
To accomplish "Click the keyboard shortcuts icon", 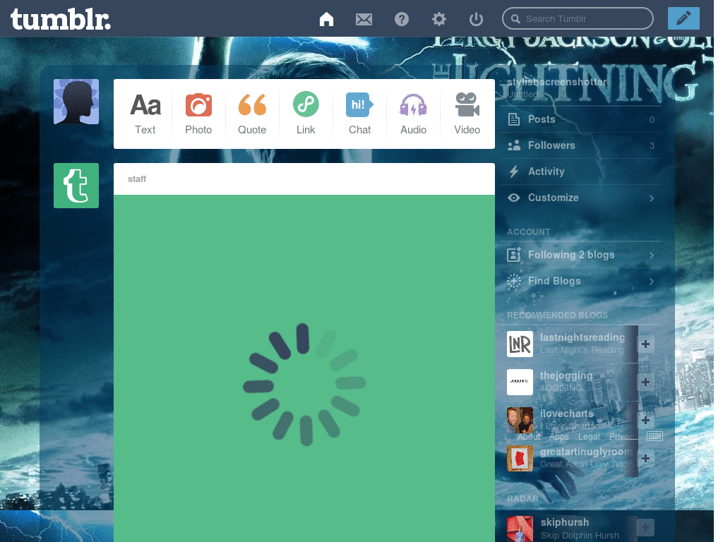I will (655, 436).
